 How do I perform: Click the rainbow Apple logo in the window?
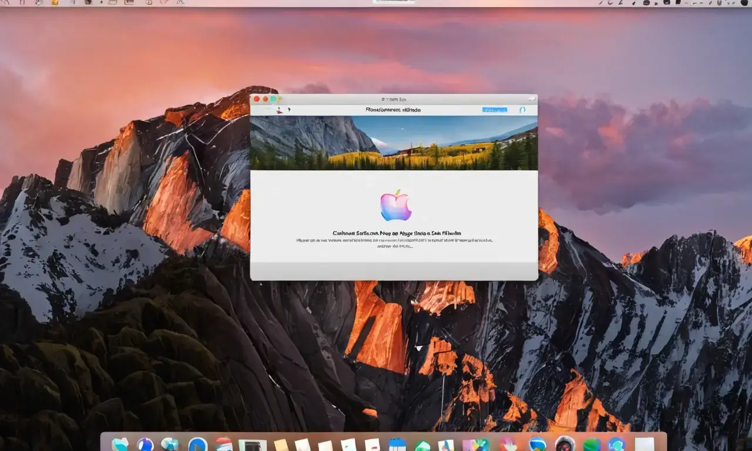click(395, 205)
